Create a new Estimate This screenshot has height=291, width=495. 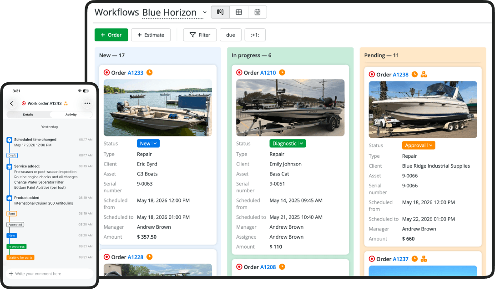(151, 35)
